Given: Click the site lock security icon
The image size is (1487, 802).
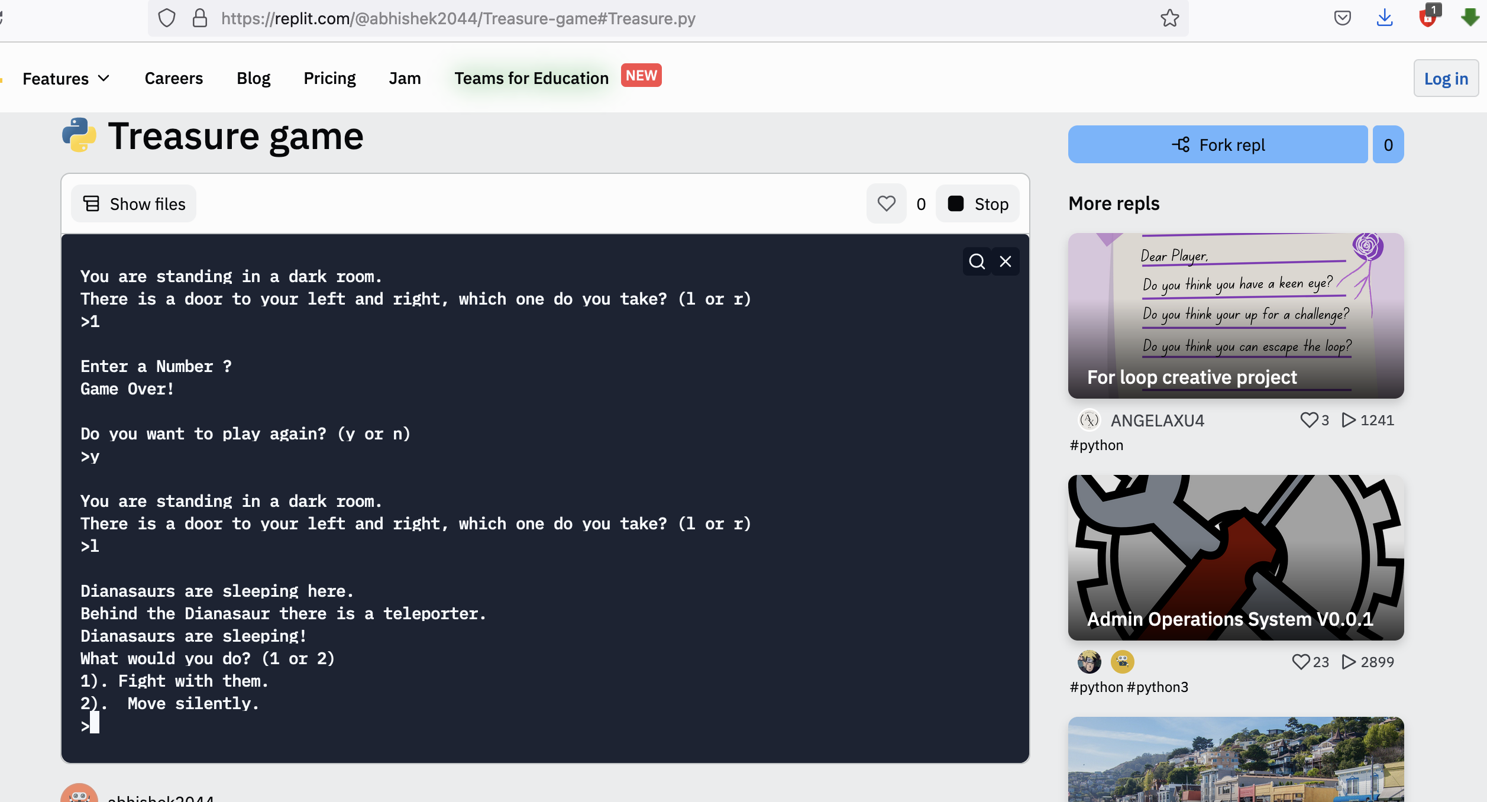Looking at the screenshot, I should pos(200,18).
